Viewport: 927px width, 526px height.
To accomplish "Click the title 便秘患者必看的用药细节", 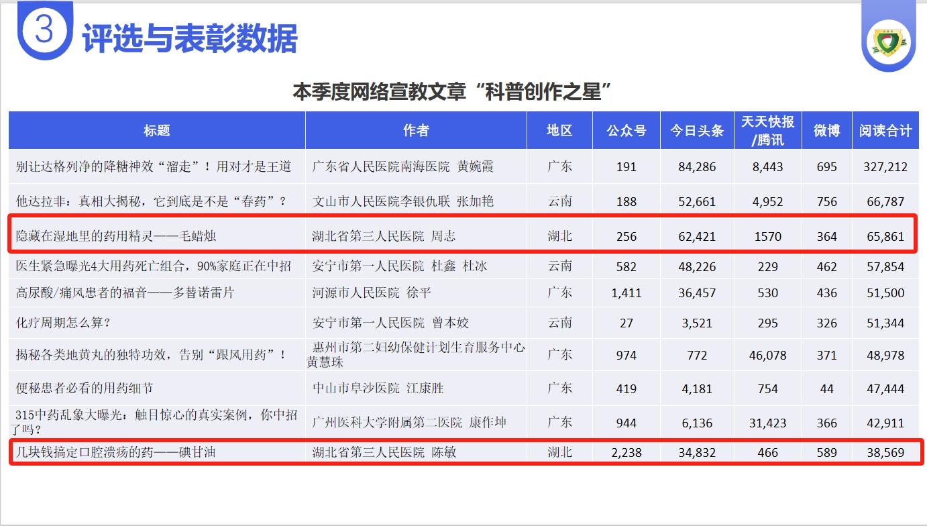I will (x=85, y=388).
